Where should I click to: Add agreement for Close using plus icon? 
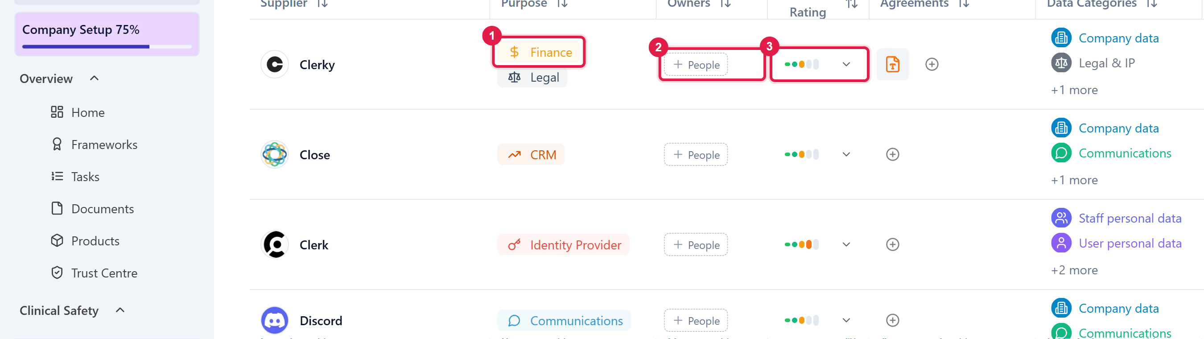[892, 154]
